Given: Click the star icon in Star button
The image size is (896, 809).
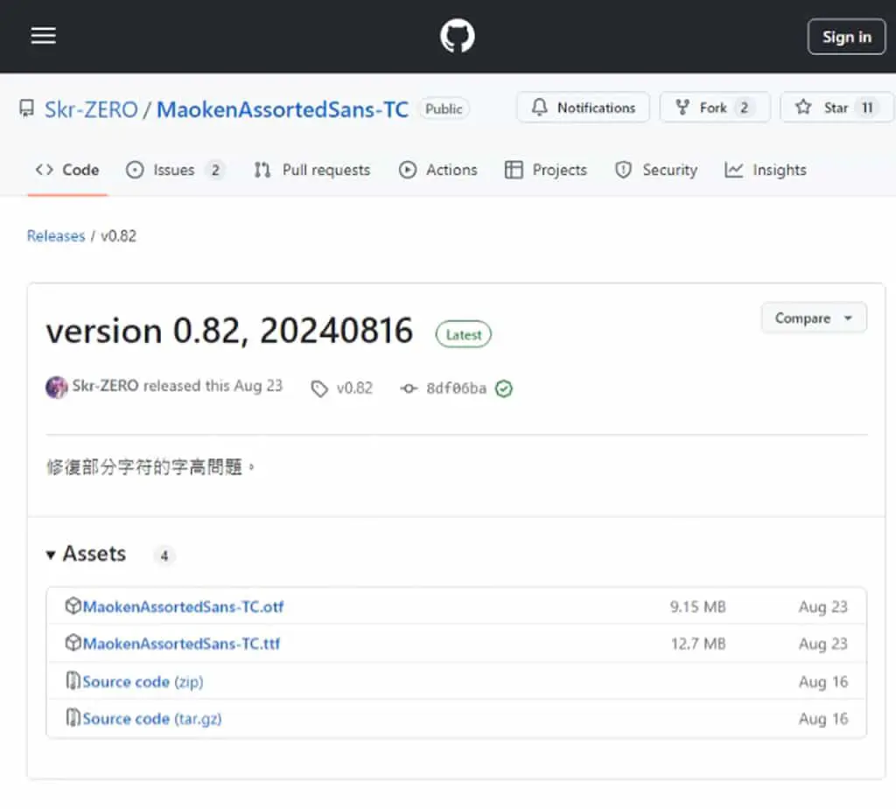Looking at the screenshot, I should coord(803,107).
